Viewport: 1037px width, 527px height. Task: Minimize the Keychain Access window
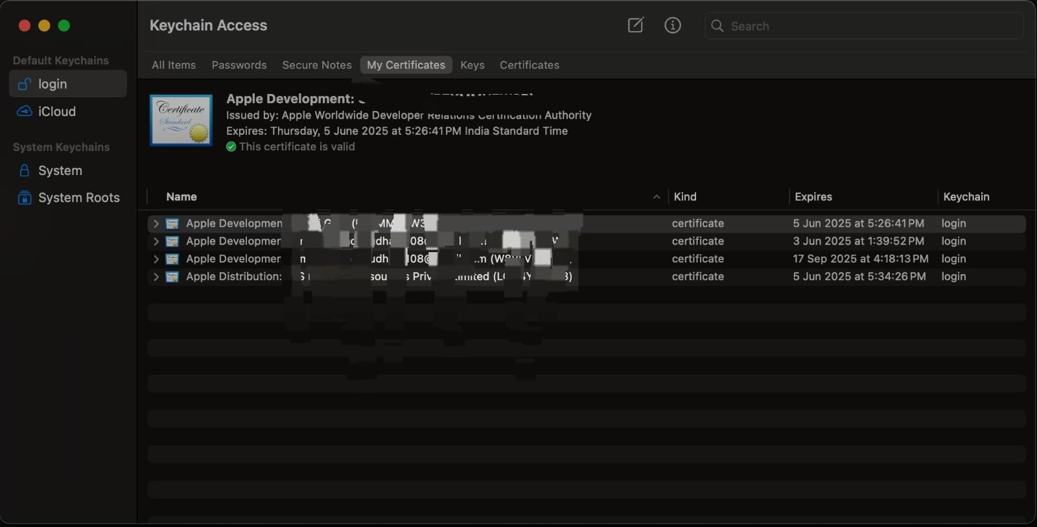[x=44, y=25]
